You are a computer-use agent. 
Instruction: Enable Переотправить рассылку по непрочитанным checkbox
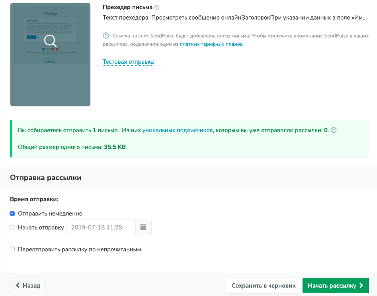point(12,249)
